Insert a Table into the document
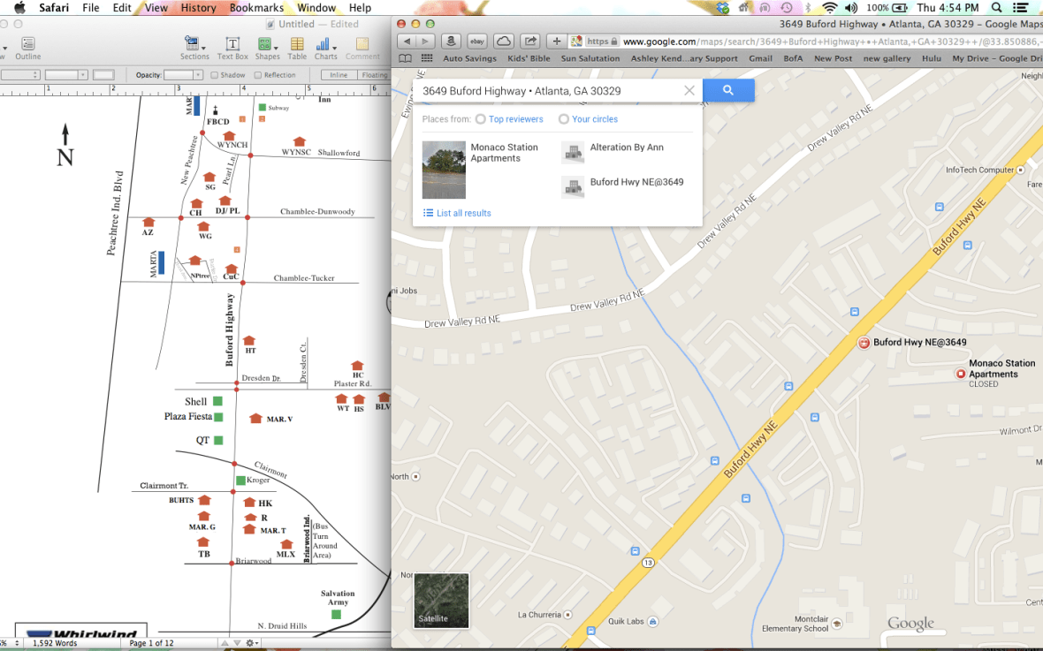The height and width of the screenshot is (651, 1043). click(x=296, y=45)
